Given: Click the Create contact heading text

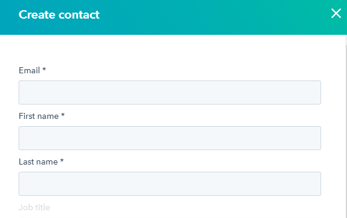Looking at the screenshot, I should pos(59,15).
